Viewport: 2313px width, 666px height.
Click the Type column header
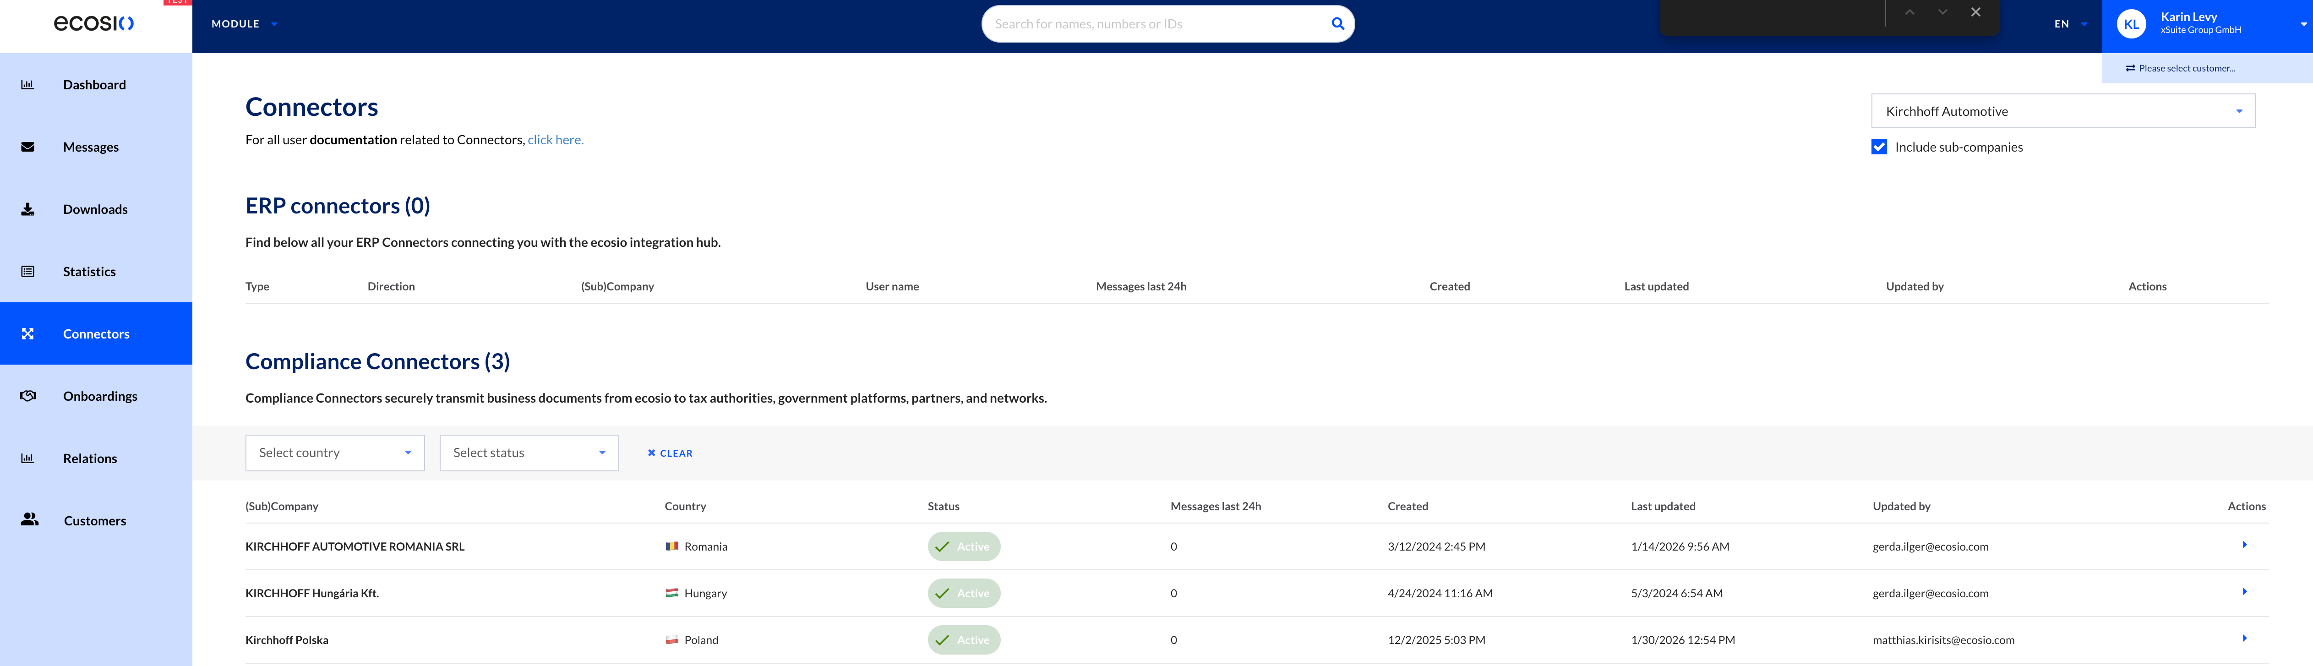pyautogui.click(x=257, y=286)
